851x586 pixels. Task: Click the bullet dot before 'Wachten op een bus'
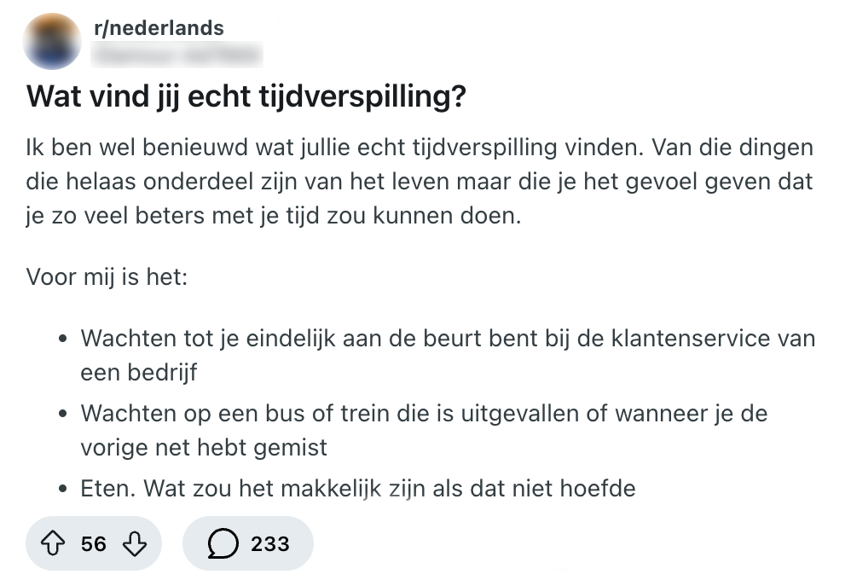(64, 415)
